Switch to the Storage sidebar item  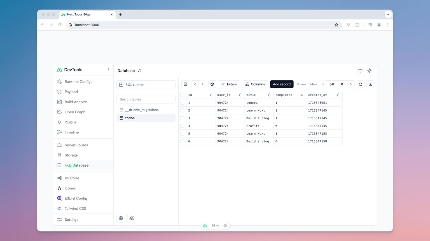pyautogui.click(x=71, y=155)
